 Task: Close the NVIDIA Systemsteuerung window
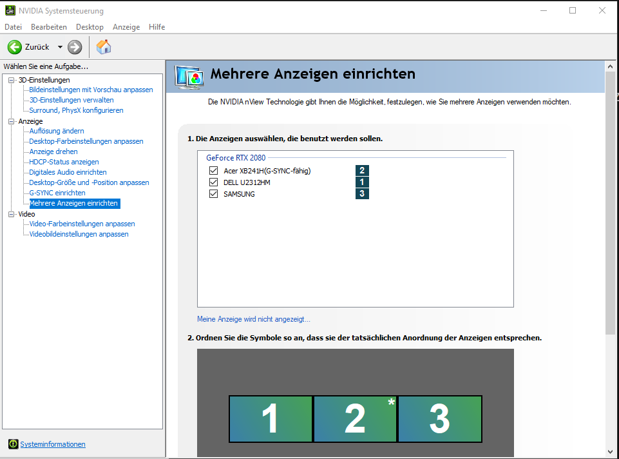click(x=602, y=11)
